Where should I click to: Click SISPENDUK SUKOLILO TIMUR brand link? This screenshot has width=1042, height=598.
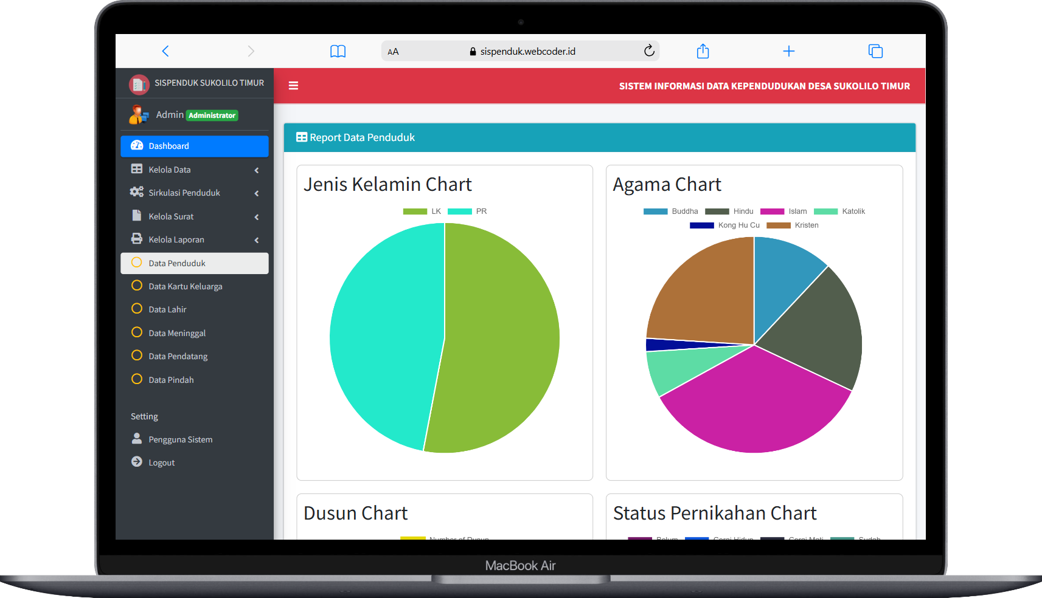coord(209,83)
